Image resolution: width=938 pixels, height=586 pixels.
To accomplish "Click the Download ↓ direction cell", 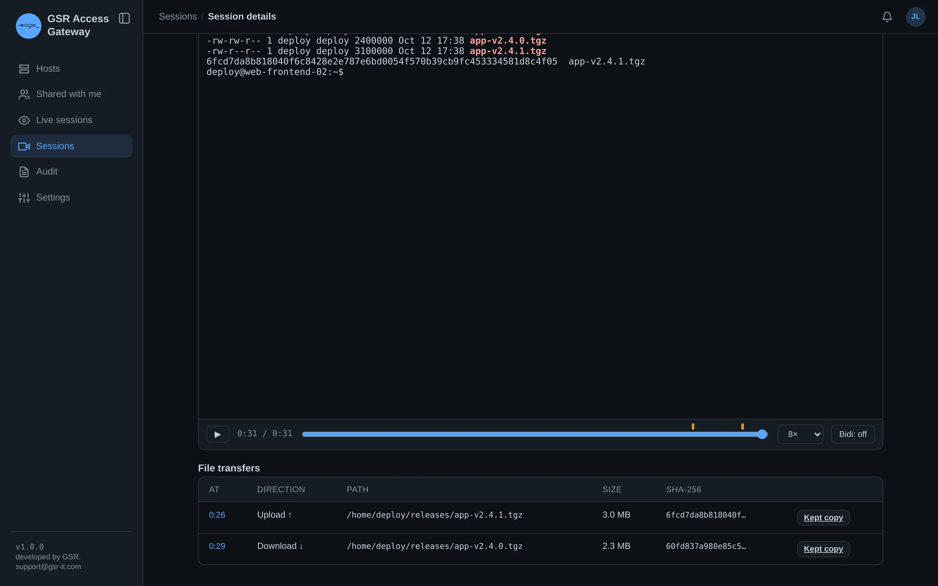I will click(x=280, y=546).
